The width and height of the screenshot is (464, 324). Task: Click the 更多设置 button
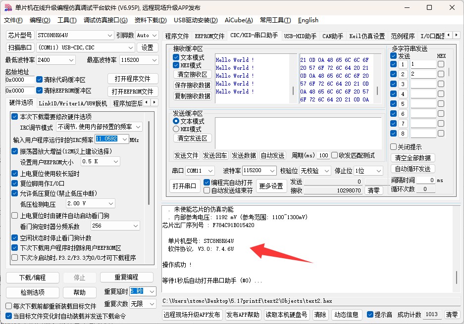coord(271,186)
